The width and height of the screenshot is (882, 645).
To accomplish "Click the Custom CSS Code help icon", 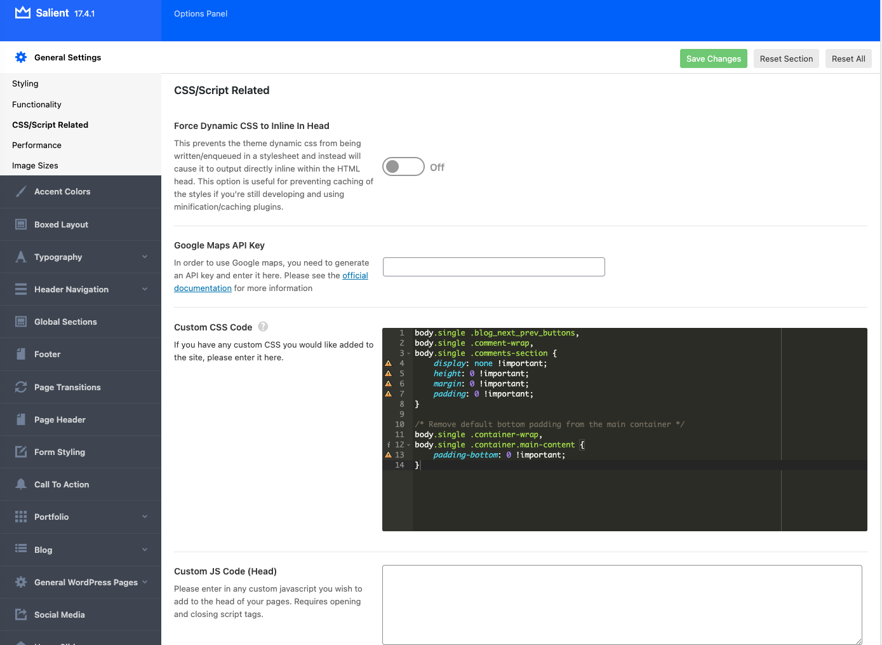I will click(263, 327).
